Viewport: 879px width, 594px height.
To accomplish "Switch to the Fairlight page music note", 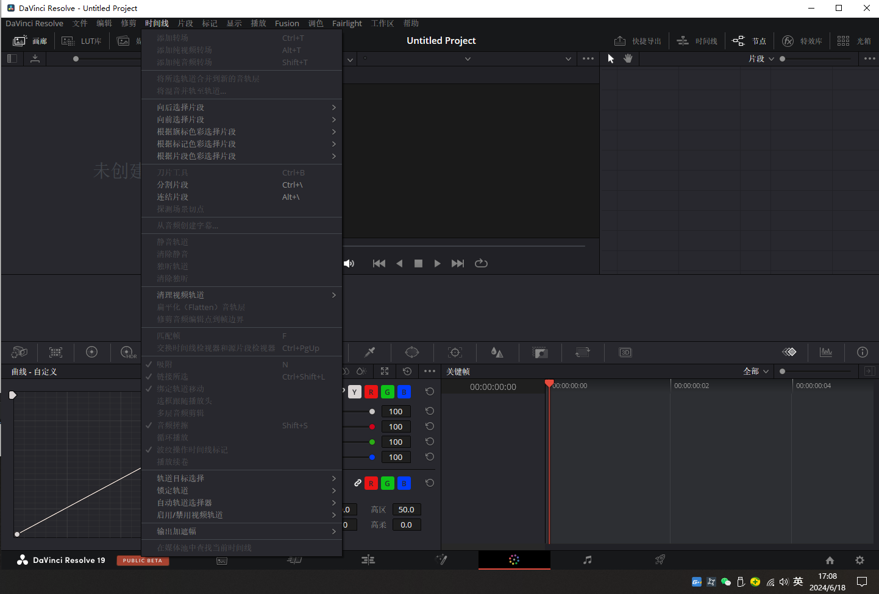I will point(587,560).
